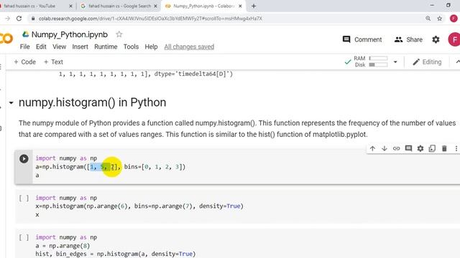Add a new Text cell

53,62
